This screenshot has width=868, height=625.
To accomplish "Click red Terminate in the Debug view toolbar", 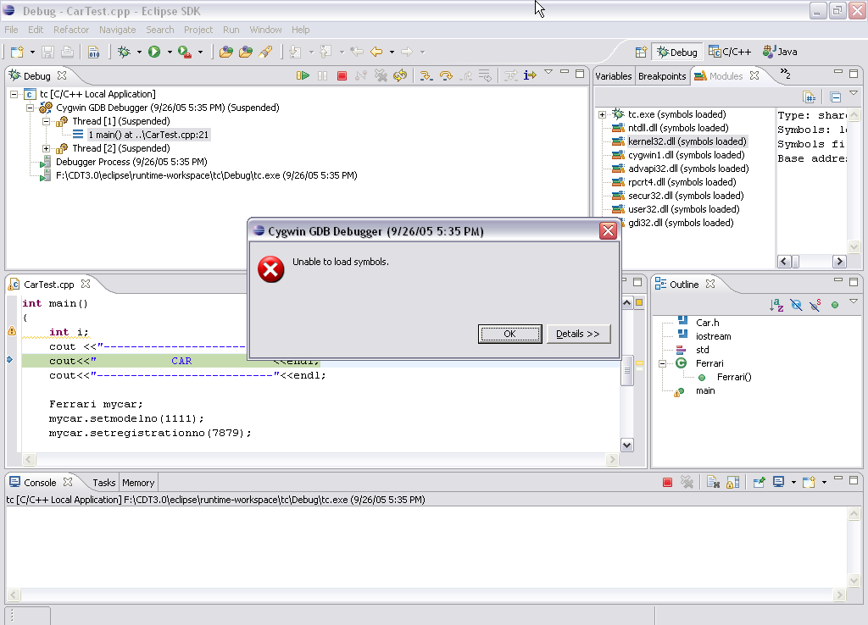I will [x=342, y=75].
